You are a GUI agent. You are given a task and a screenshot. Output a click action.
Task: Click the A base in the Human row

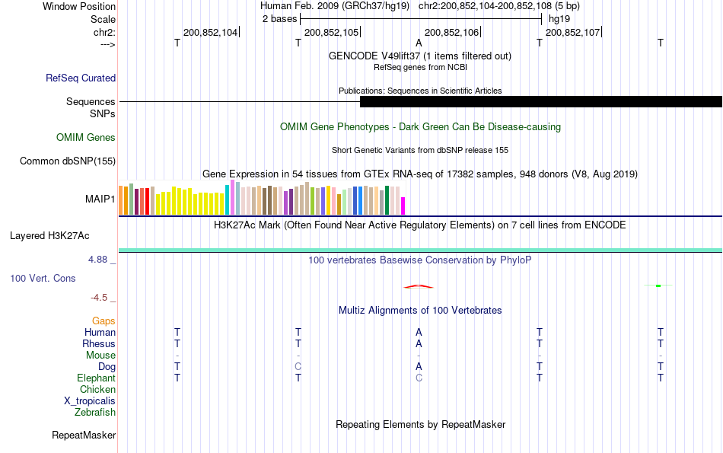pyautogui.click(x=419, y=332)
